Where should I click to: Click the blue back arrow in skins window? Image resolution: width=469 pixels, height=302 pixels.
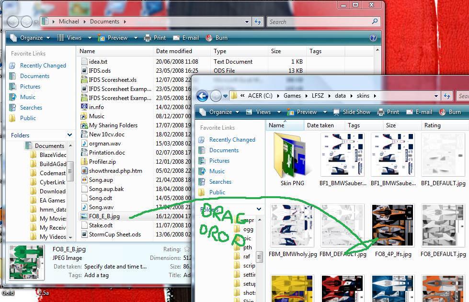coord(203,96)
